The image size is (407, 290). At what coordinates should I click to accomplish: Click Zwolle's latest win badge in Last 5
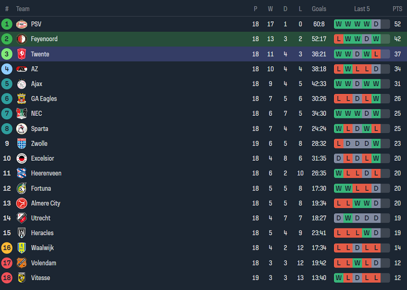pyautogui.click(x=376, y=143)
